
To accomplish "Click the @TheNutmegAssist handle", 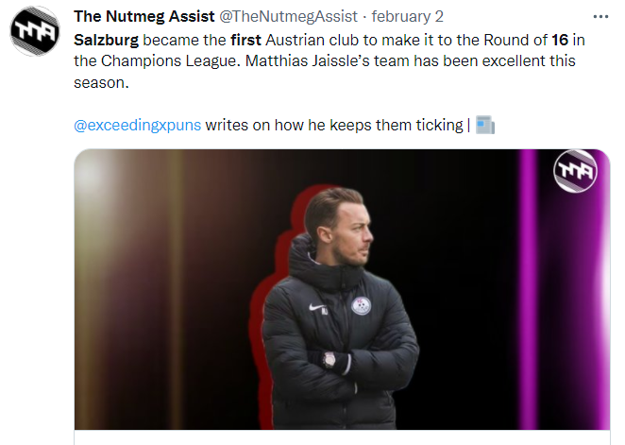I will [x=289, y=16].
